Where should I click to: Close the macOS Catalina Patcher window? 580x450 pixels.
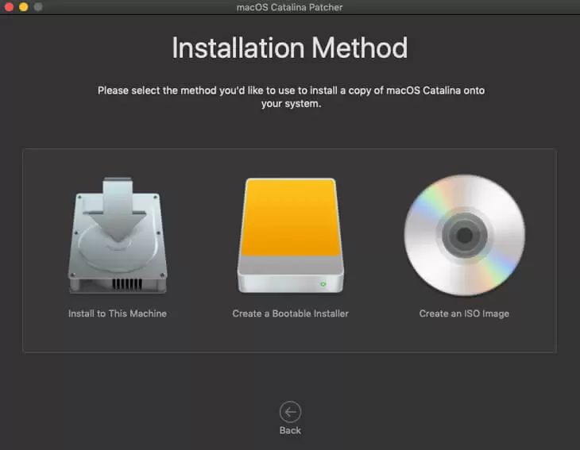tap(10, 7)
